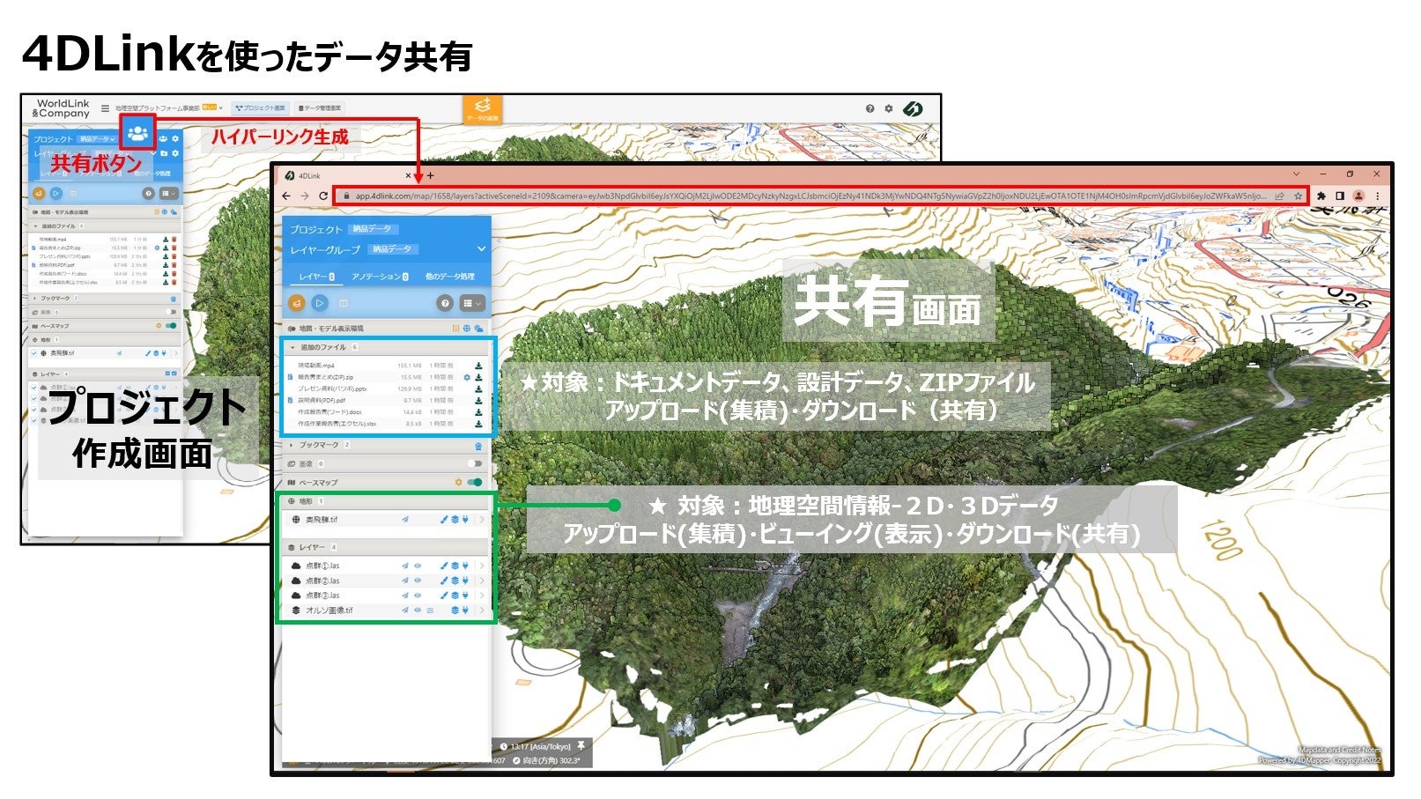Screen dimensions: 1421x799
Task: Click the browser address bar URL
Action: [812, 196]
